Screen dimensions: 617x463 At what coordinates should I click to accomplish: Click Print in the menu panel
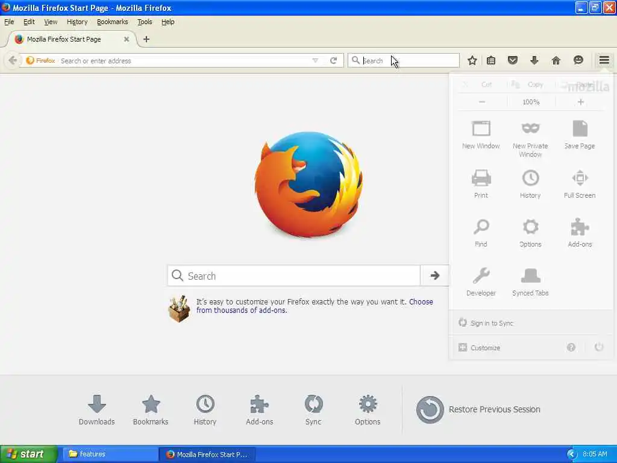point(481,184)
